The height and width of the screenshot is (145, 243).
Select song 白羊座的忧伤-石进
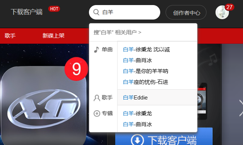coord(145,82)
